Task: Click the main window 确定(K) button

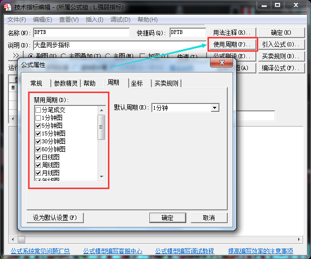Action: [x=281, y=32]
